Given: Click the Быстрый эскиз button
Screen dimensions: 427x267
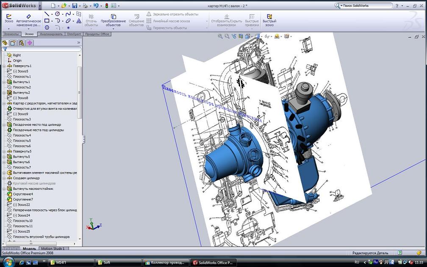Looking at the screenshot, I should pyautogui.click(x=269, y=20).
